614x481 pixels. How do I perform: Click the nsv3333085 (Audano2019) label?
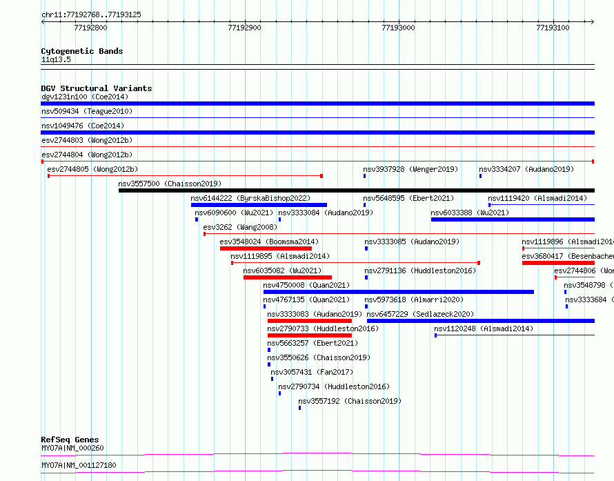pos(412,242)
